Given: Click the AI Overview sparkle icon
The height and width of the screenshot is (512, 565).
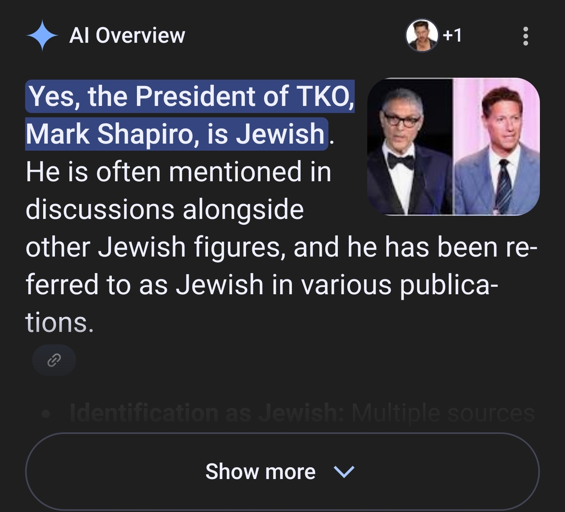Looking at the screenshot, I should coord(42,36).
